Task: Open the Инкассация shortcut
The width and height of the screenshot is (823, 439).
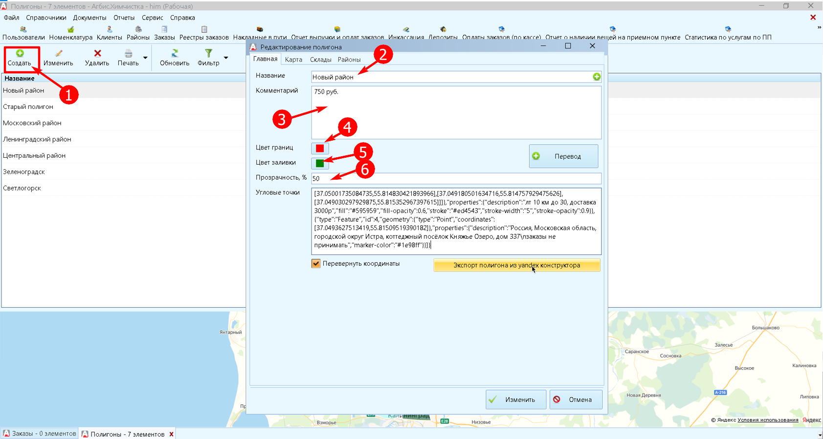Action: point(406,34)
